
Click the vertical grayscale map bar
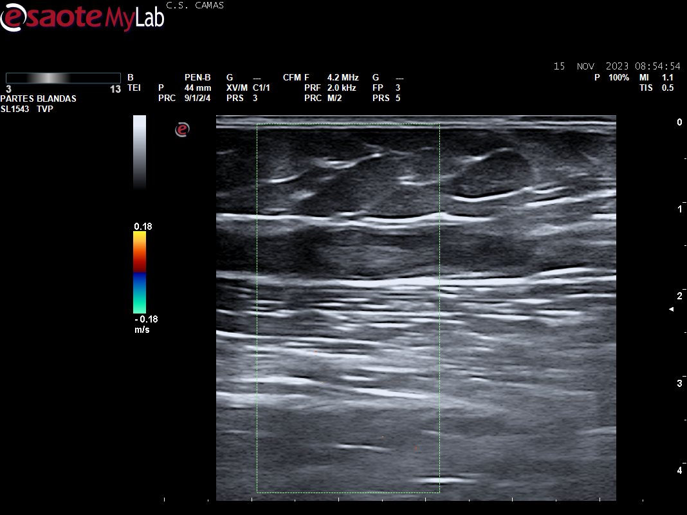[140, 151]
